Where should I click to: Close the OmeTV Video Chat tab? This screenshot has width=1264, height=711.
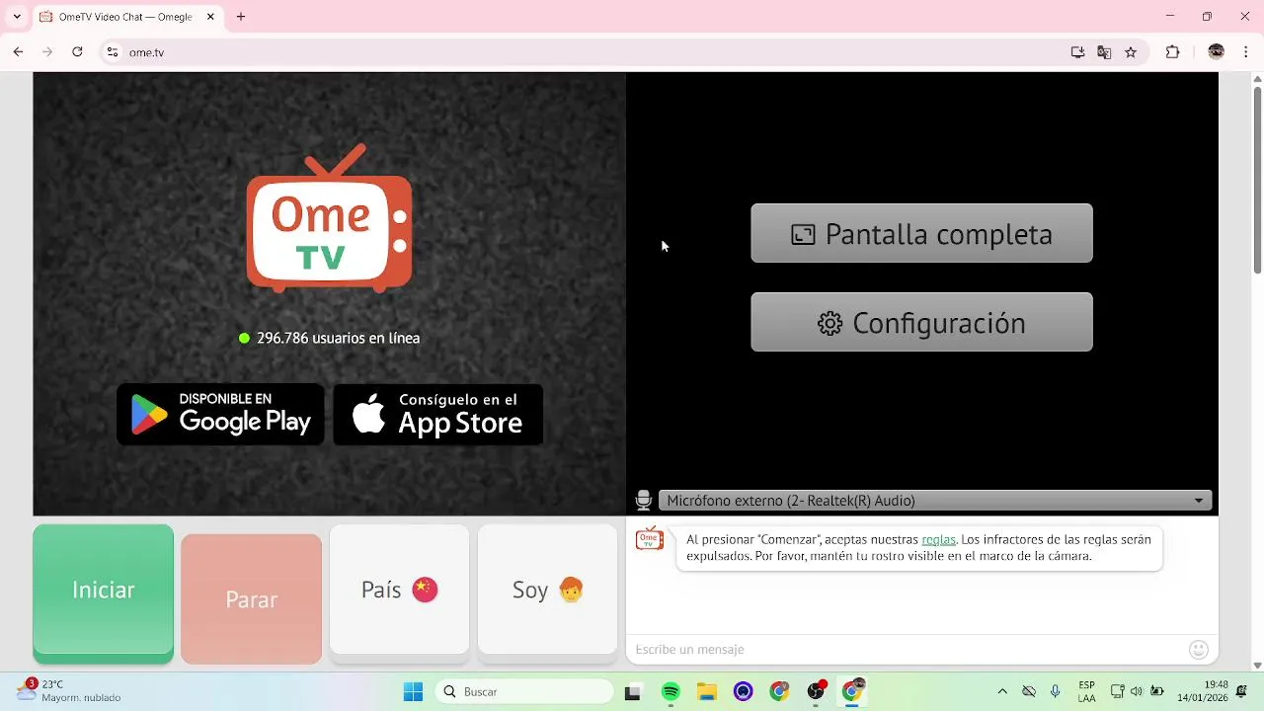[210, 17]
